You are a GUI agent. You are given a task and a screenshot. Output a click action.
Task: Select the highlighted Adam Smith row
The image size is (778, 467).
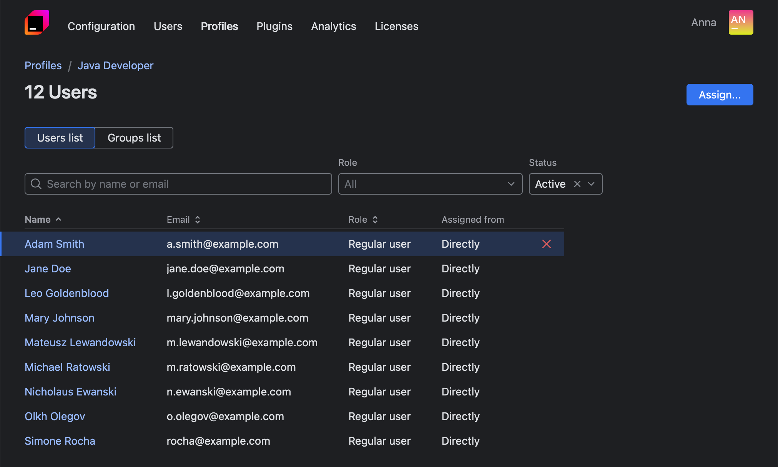point(269,244)
